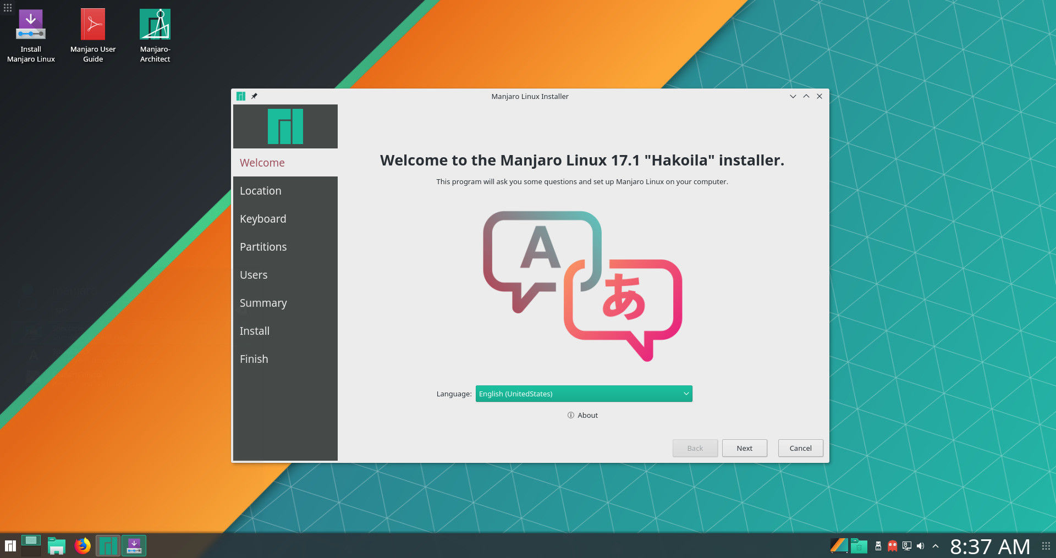Open the audio volume tray icon

921,546
